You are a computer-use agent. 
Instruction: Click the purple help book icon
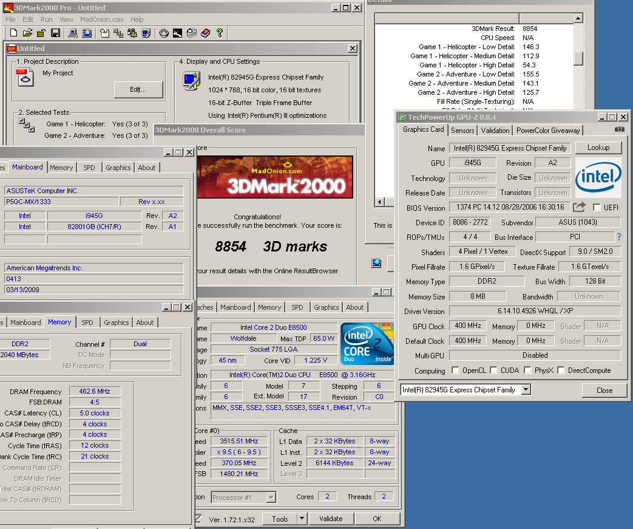point(206,33)
